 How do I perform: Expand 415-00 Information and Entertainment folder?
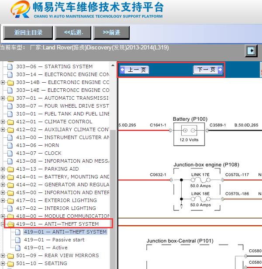(x=3, y=193)
